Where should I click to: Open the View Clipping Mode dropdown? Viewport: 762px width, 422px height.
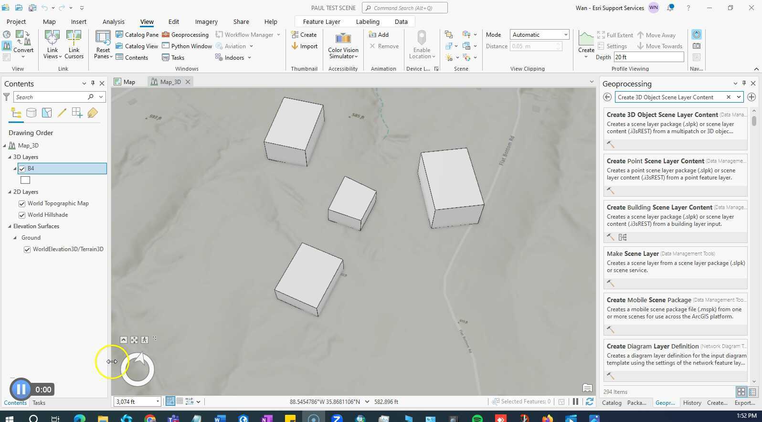540,34
